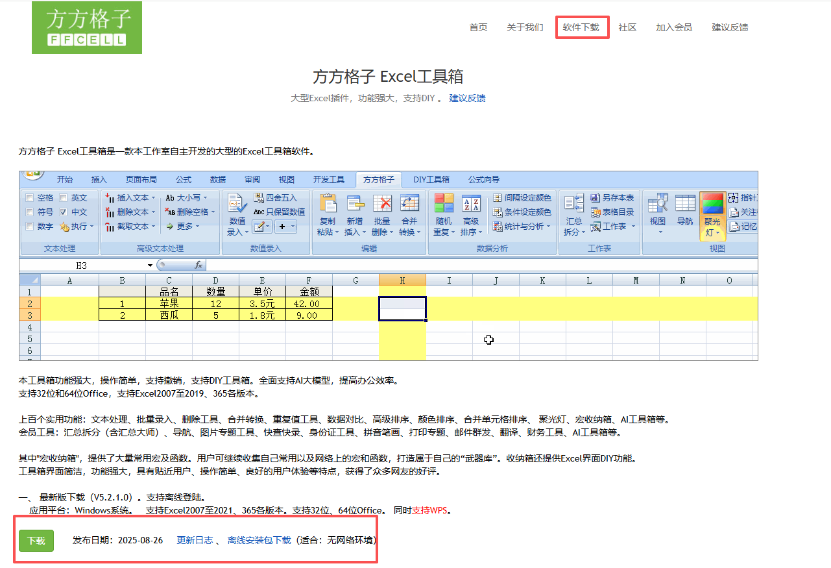This screenshot has height=568, width=831.
Task: Click the 条件设定颜色 icon
Action: point(498,212)
